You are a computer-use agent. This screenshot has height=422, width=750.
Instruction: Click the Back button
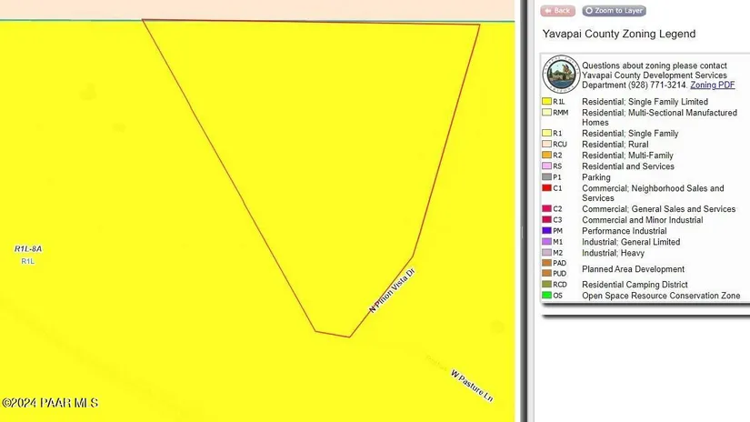pyautogui.click(x=557, y=11)
